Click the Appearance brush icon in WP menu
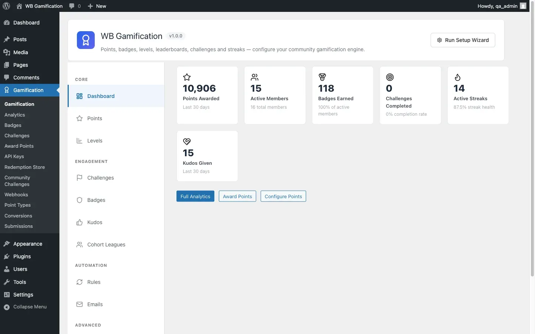This screenshot has width=535, height=334. tap(7, 244)
